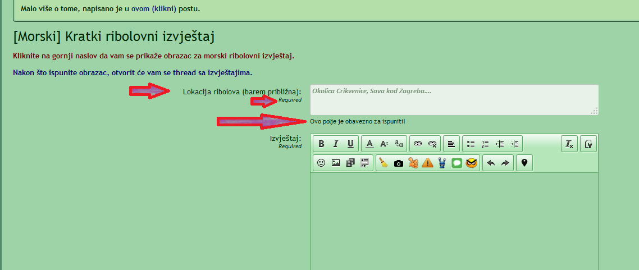Click the '[Morski] Kratki ribolovni izvještaj' title
The height and width of the screenshot is (270, 639).
(x=114, y=36)
